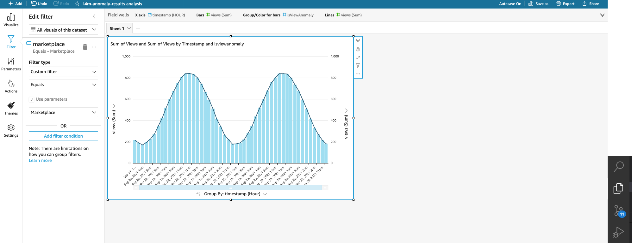Click the Field wells label
Screen dimensions: 632x243
pyautogui.click(x=118, y=15)
